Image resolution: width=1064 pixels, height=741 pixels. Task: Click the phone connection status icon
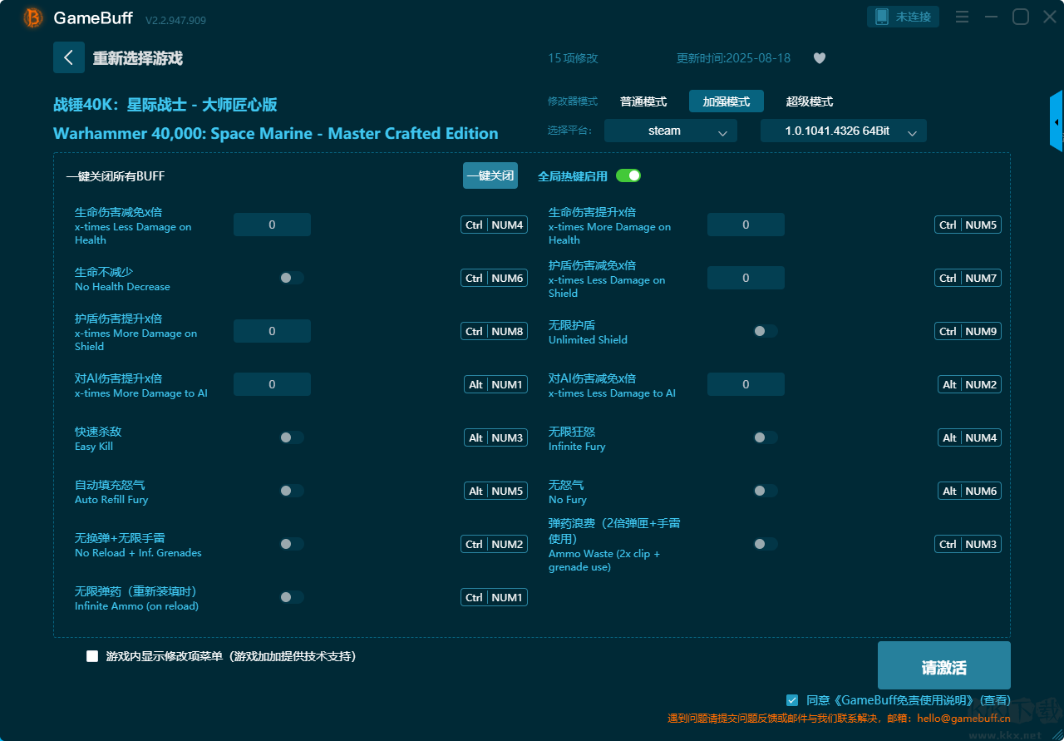(882, 17)
